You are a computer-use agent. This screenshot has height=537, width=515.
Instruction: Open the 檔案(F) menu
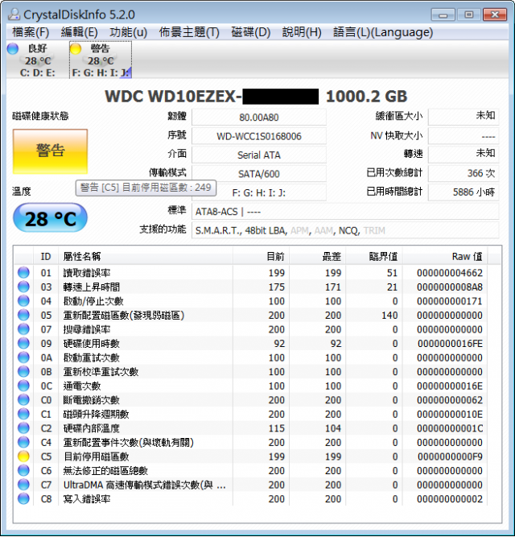(x=31, y=32)
